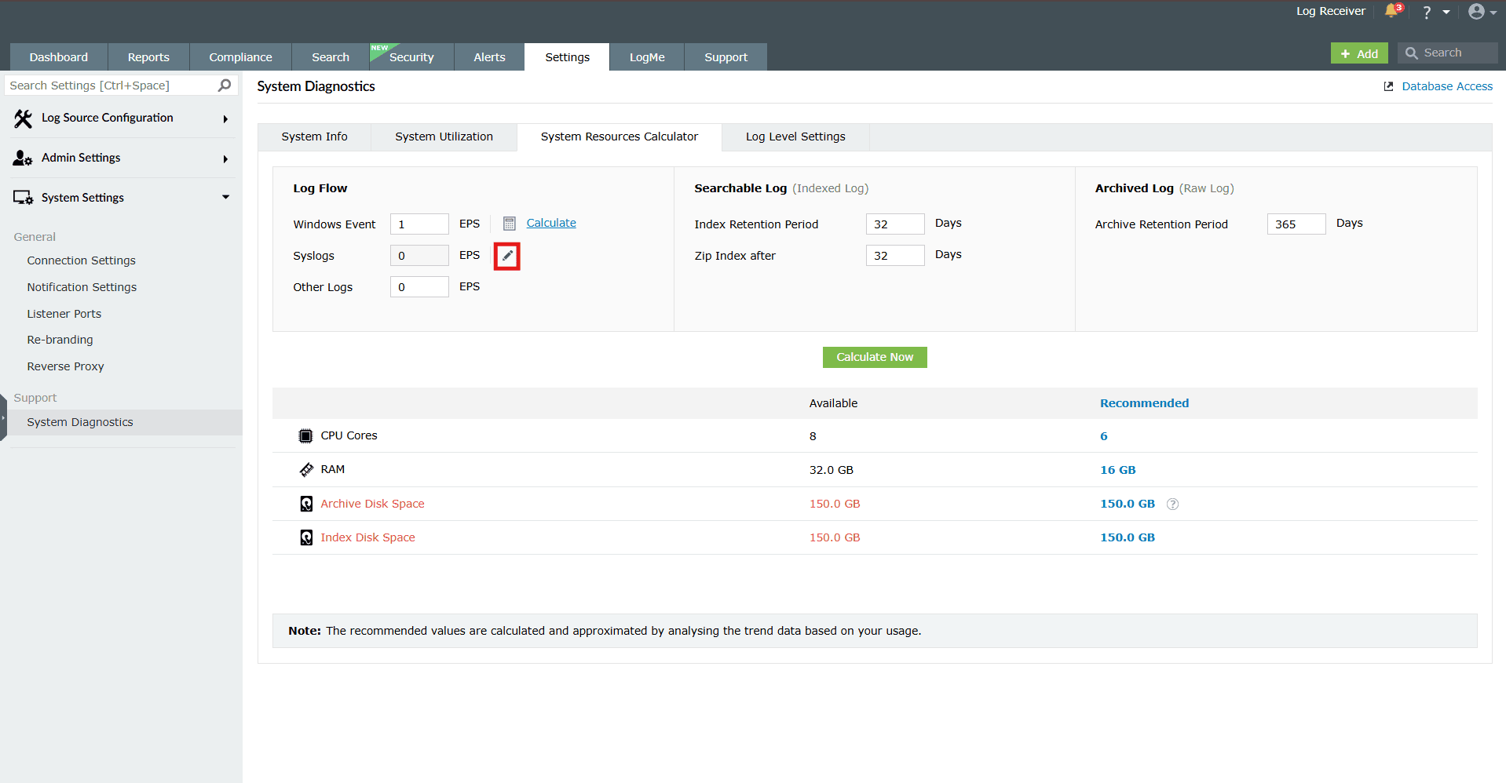1506x783 pixels.
Task: Open the Dashboard tab
Action: pos(59,57)
